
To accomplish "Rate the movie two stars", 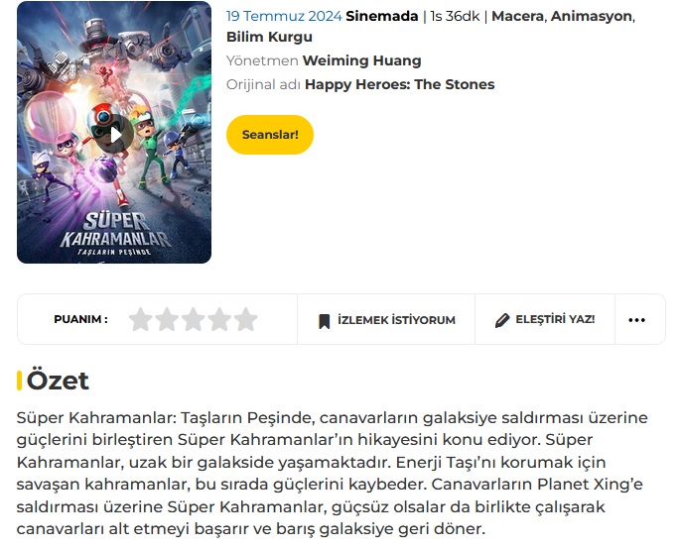I will pyautogui.click(x=167, y=319).
